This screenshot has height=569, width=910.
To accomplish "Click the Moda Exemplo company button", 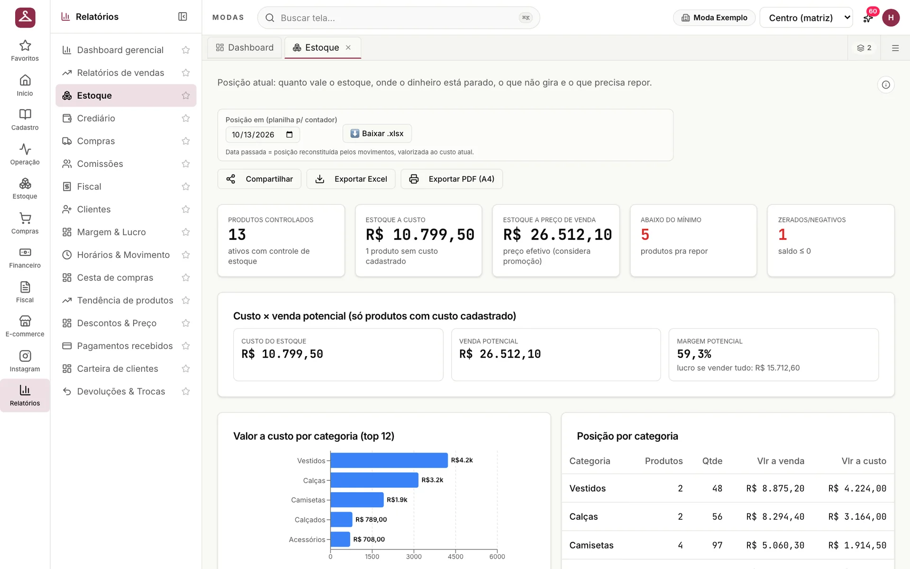I will point(714,18).
